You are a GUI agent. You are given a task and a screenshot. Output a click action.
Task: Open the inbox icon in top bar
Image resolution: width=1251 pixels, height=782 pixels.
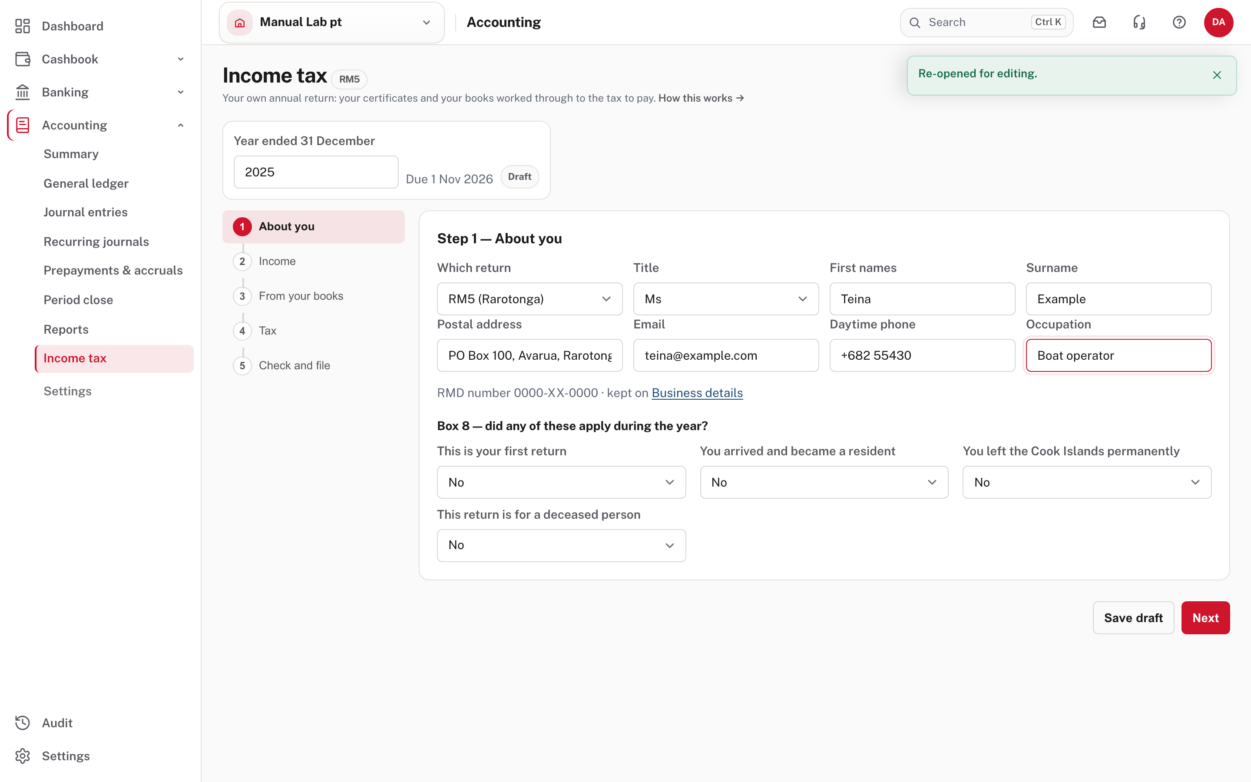pyautogui.click(x=1099, y=22)
